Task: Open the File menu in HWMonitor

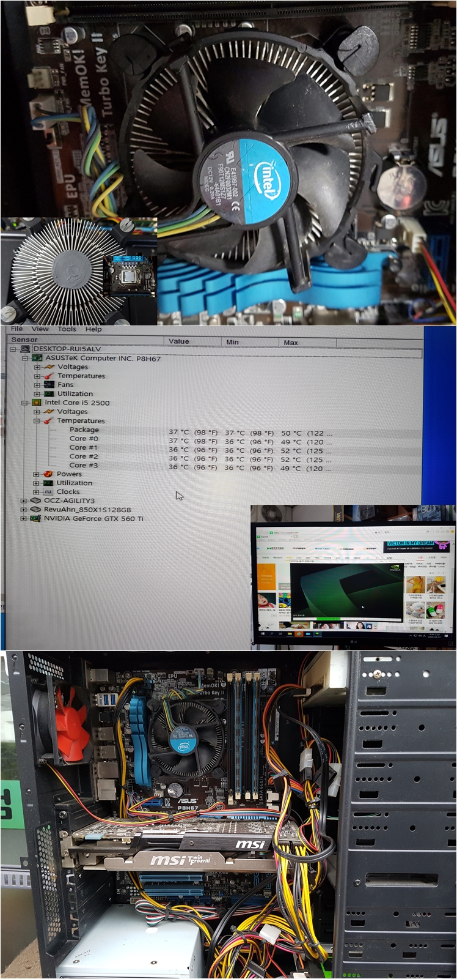Action: 16,329
